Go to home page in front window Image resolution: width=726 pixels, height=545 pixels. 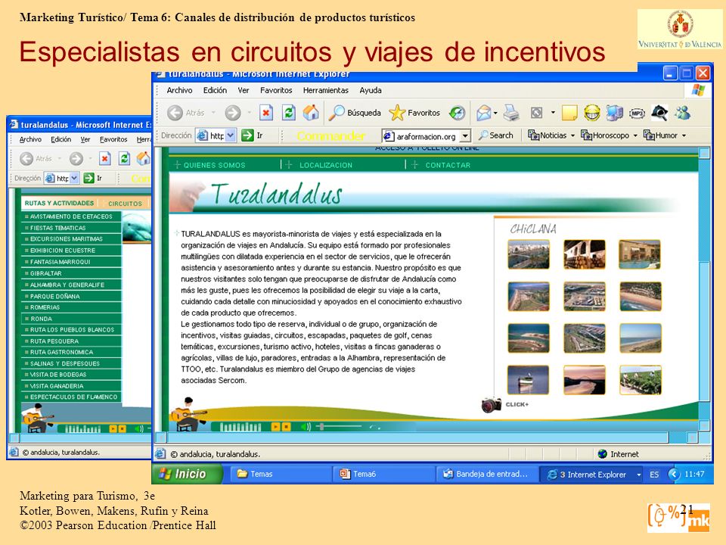click(x=311, y=113)
